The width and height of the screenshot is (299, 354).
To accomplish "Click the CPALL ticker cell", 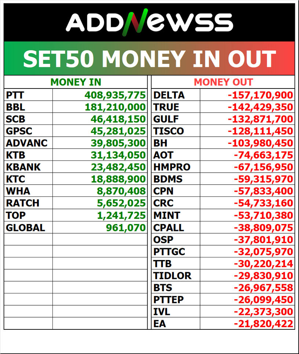I will click(168, 228).
